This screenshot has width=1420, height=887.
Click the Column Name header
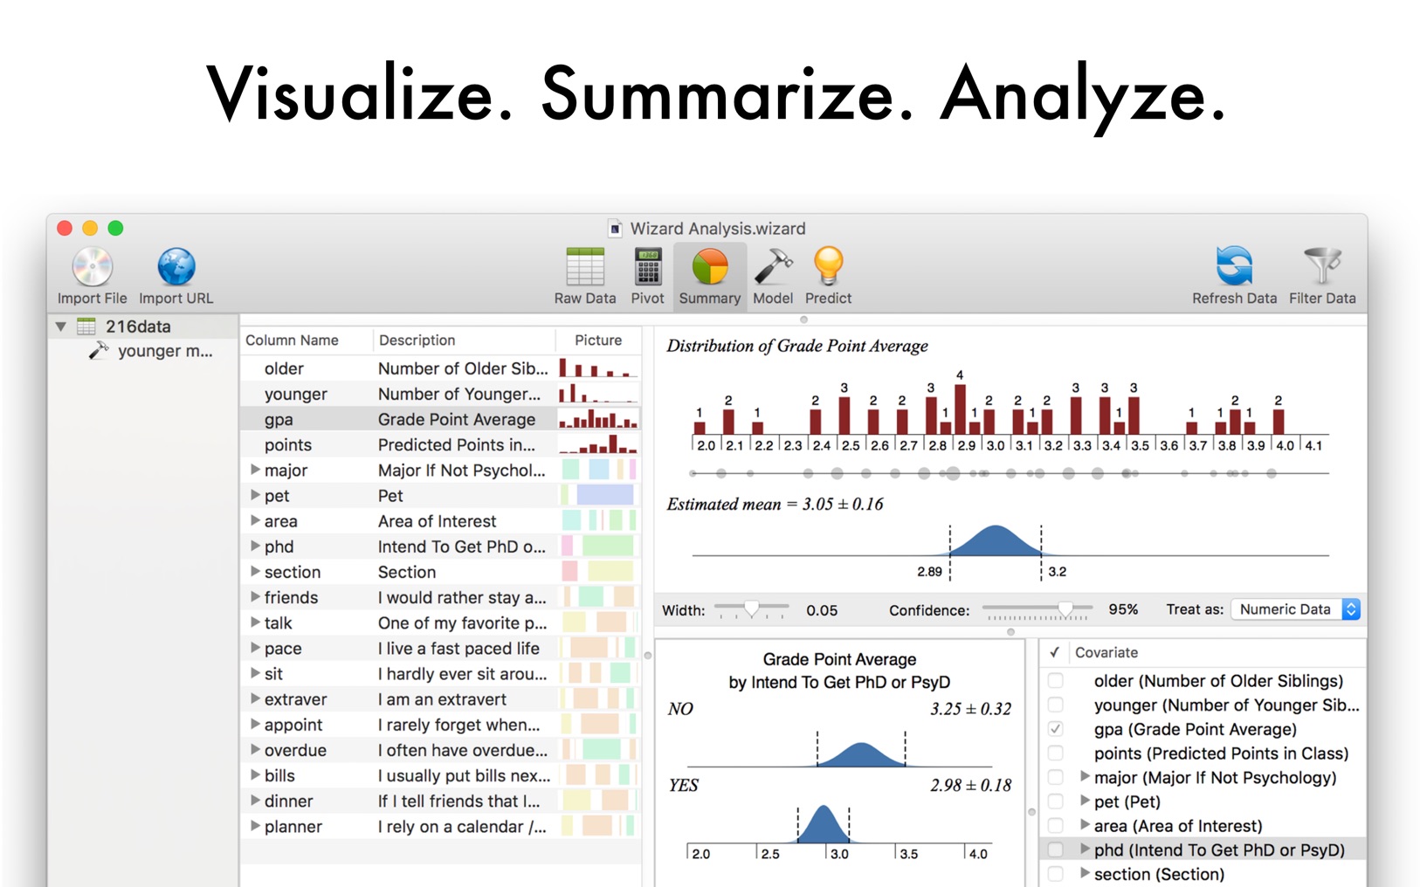(307, 340)
